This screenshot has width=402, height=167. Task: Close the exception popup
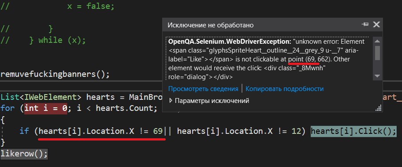[x=376, y=24]
